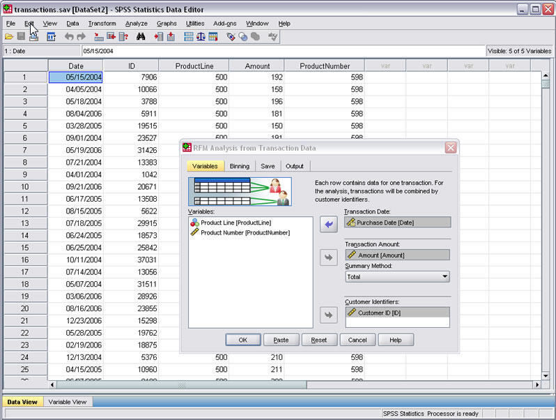
Task: Click the Show all variables icon
Action: click(x=255, y=36)
